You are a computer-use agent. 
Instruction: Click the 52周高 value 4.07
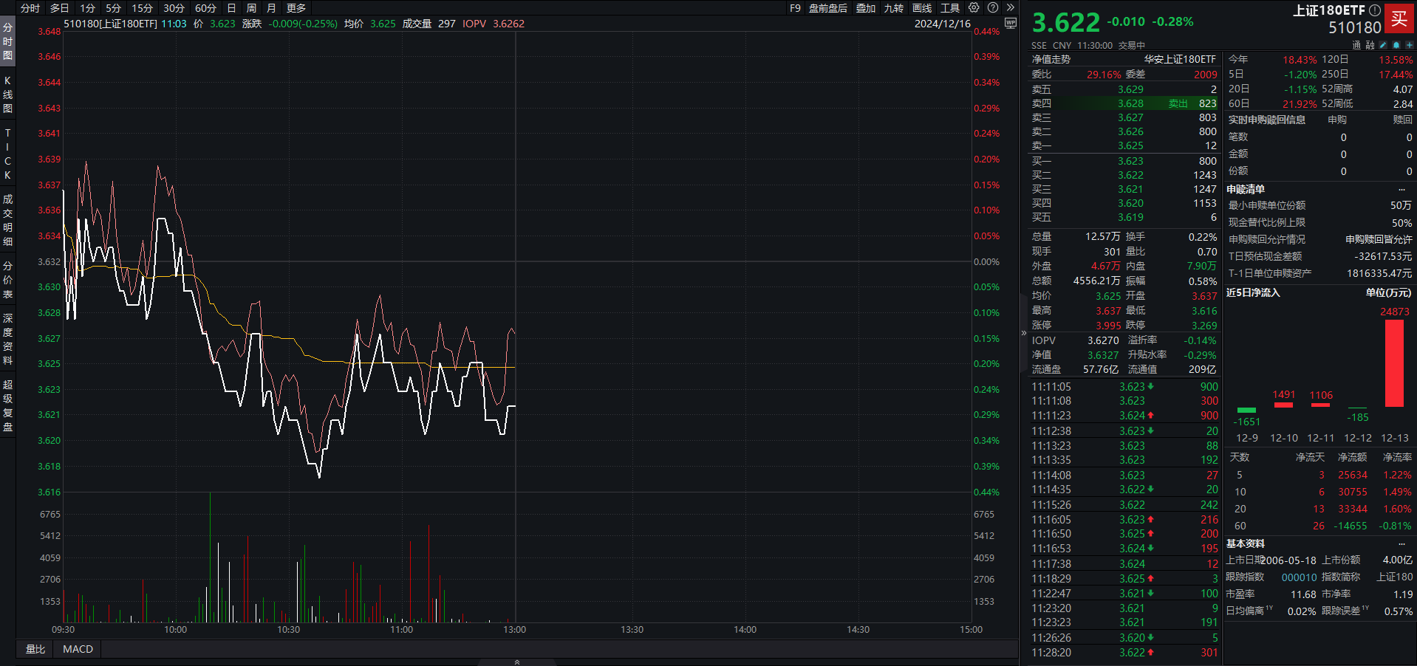coord(1402,89)
